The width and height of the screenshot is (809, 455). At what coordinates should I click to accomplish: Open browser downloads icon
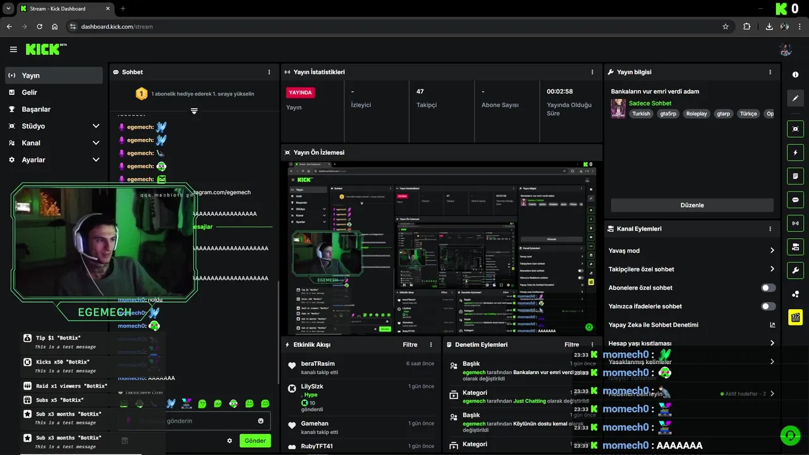[769, 27]
